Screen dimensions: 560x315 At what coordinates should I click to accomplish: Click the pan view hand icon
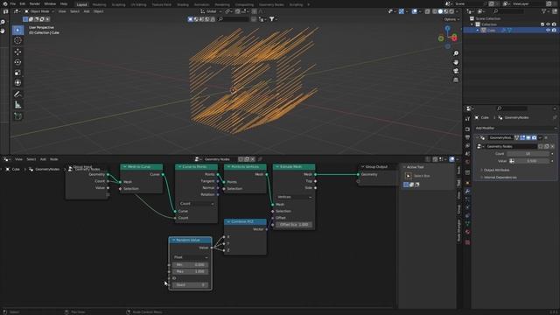coord(456,62)
